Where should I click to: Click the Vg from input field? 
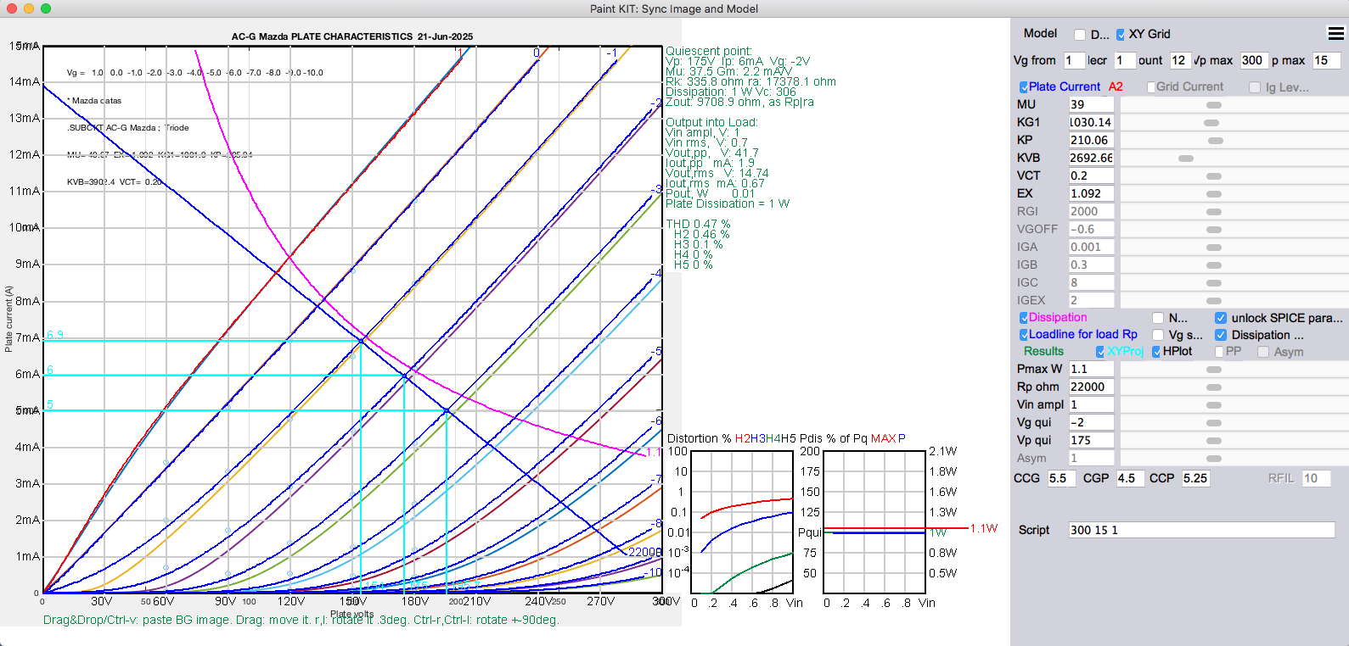pyautogui.click(x=1074, y=60)
